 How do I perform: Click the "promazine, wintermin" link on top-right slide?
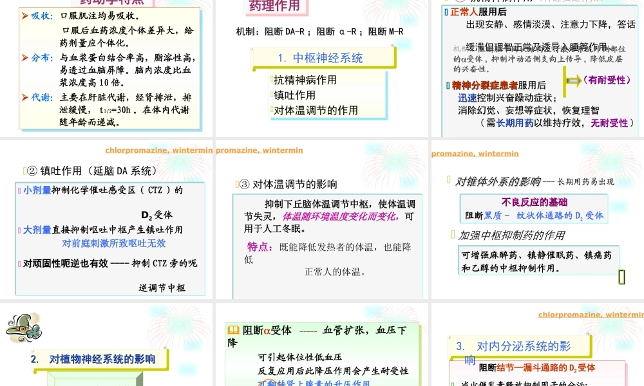[x=475, y=154]
